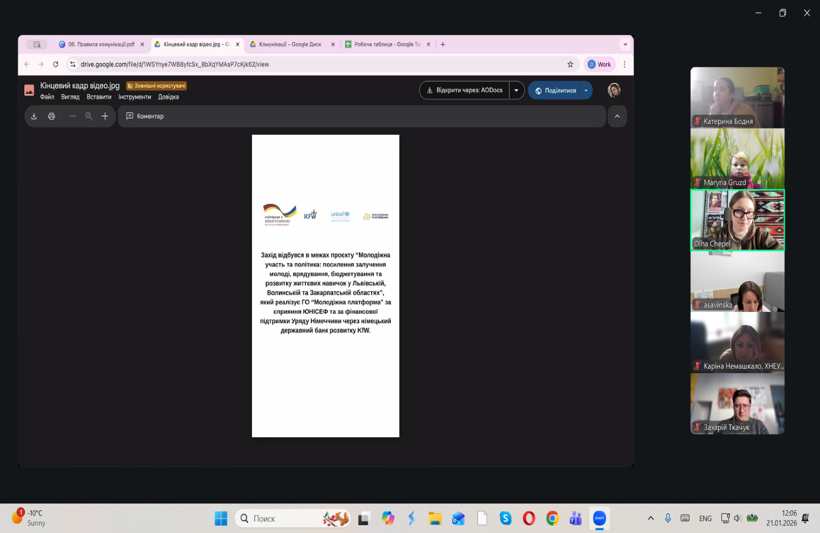Open the dropdown arrow beside Поділитися

[586, 91]
